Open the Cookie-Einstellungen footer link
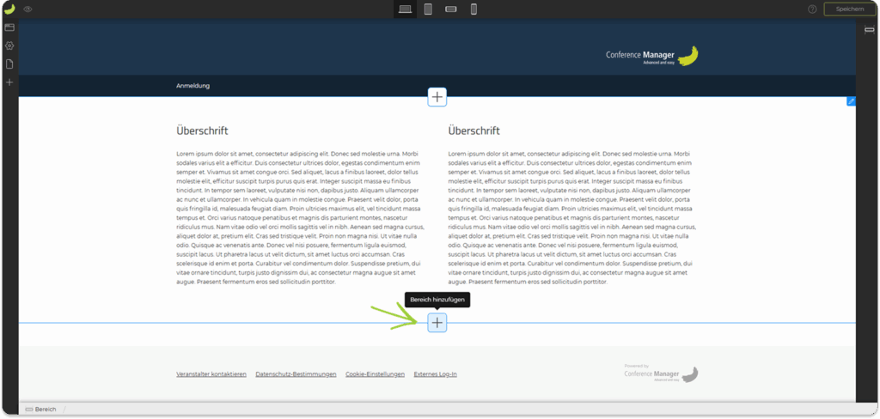880x419 pixels. tap(375, 374)
